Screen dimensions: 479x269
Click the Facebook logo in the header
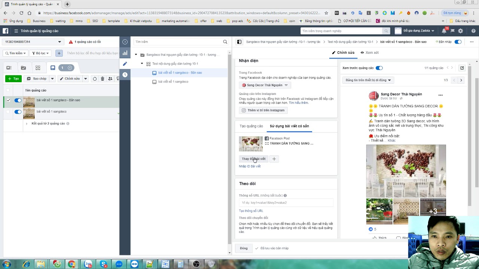point(6,31)
